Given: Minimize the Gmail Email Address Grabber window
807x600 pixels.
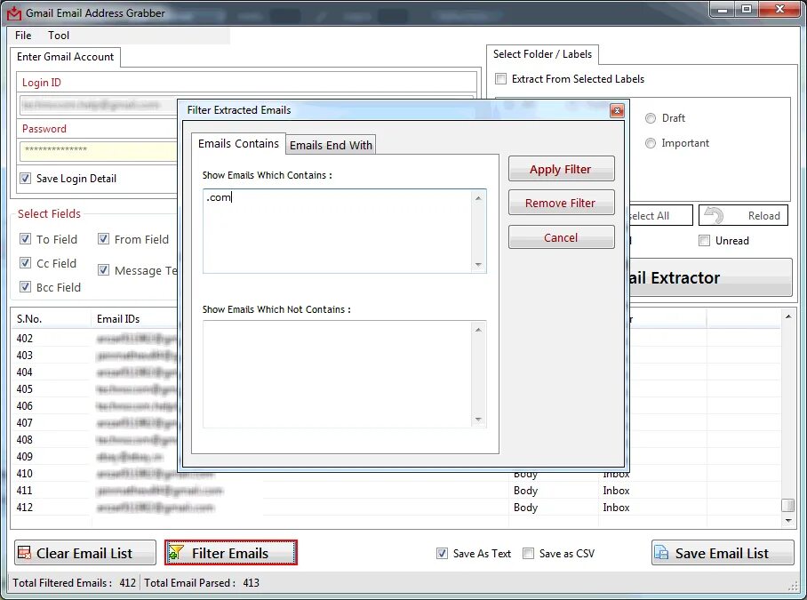Looking at the screenshot, I should [x=723, y=10].
